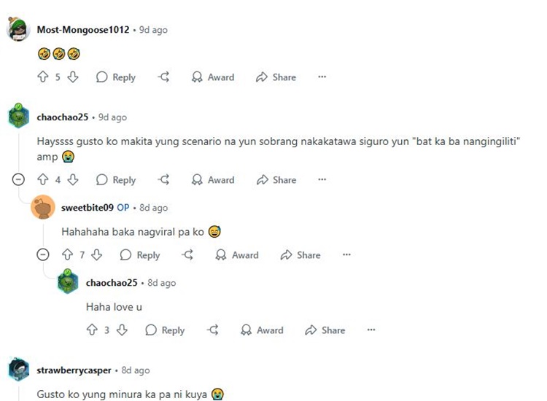Share chaochao25's 'Haha love u' reply
The width and height of the screenshot is (547, 401).
325,330
